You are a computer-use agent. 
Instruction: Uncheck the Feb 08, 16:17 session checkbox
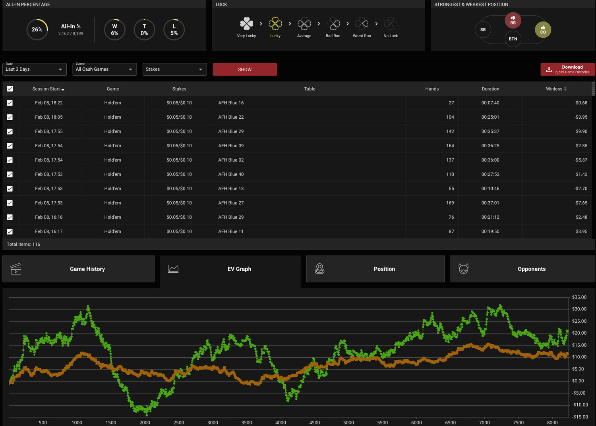10,231
